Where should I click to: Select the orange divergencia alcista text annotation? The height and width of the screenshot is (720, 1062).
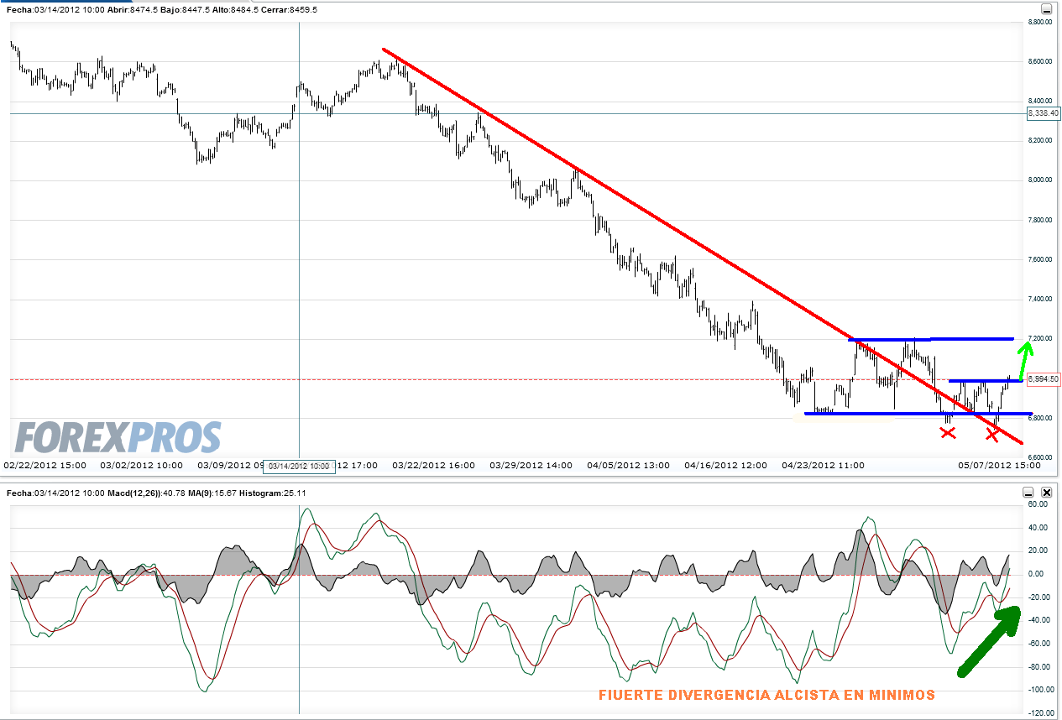click(766, 695)
